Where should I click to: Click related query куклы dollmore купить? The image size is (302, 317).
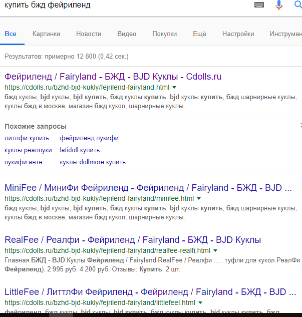93,162
